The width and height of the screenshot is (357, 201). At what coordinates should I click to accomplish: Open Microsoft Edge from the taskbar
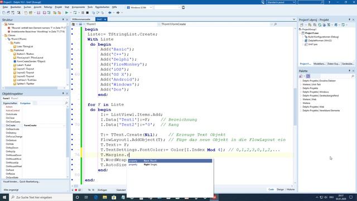96,197
